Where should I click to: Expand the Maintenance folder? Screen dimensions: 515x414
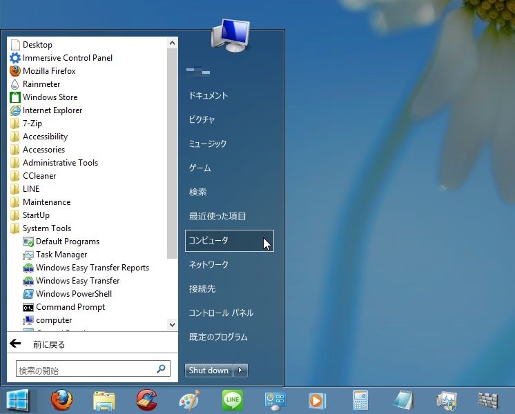point(40,202)
